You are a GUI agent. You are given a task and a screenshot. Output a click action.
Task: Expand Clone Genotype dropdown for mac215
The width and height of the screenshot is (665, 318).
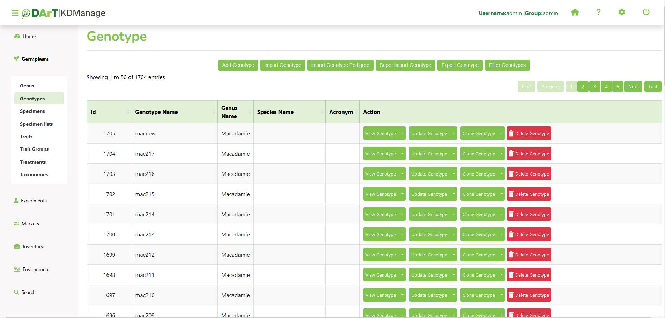click(501, 194)
